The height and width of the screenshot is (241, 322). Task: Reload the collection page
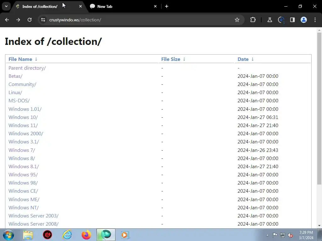[x=30, y=20]
